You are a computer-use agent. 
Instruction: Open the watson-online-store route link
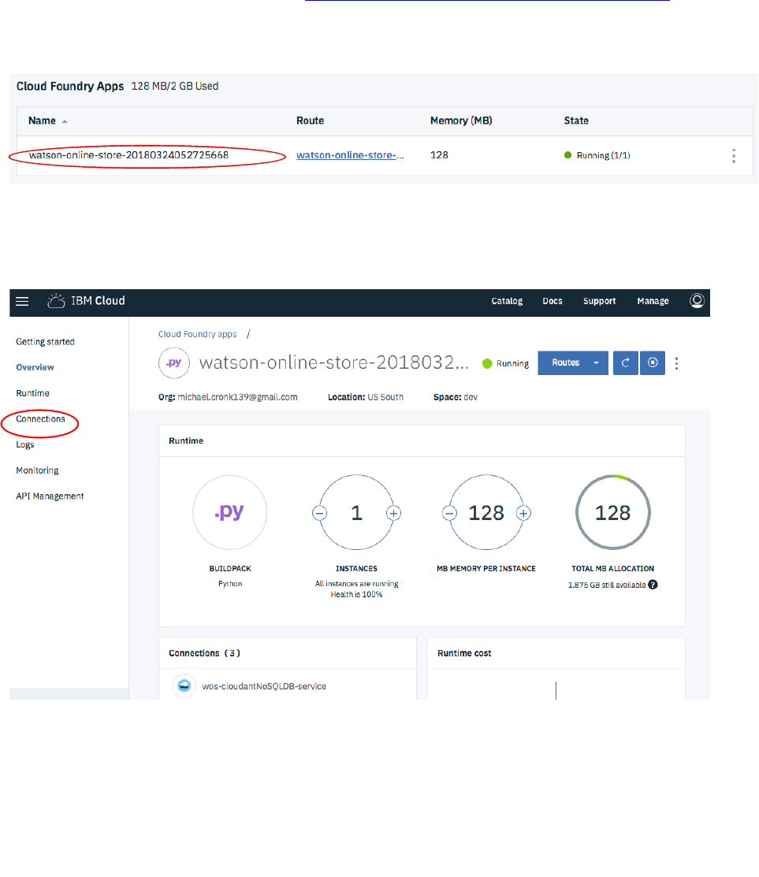point(350,155)
